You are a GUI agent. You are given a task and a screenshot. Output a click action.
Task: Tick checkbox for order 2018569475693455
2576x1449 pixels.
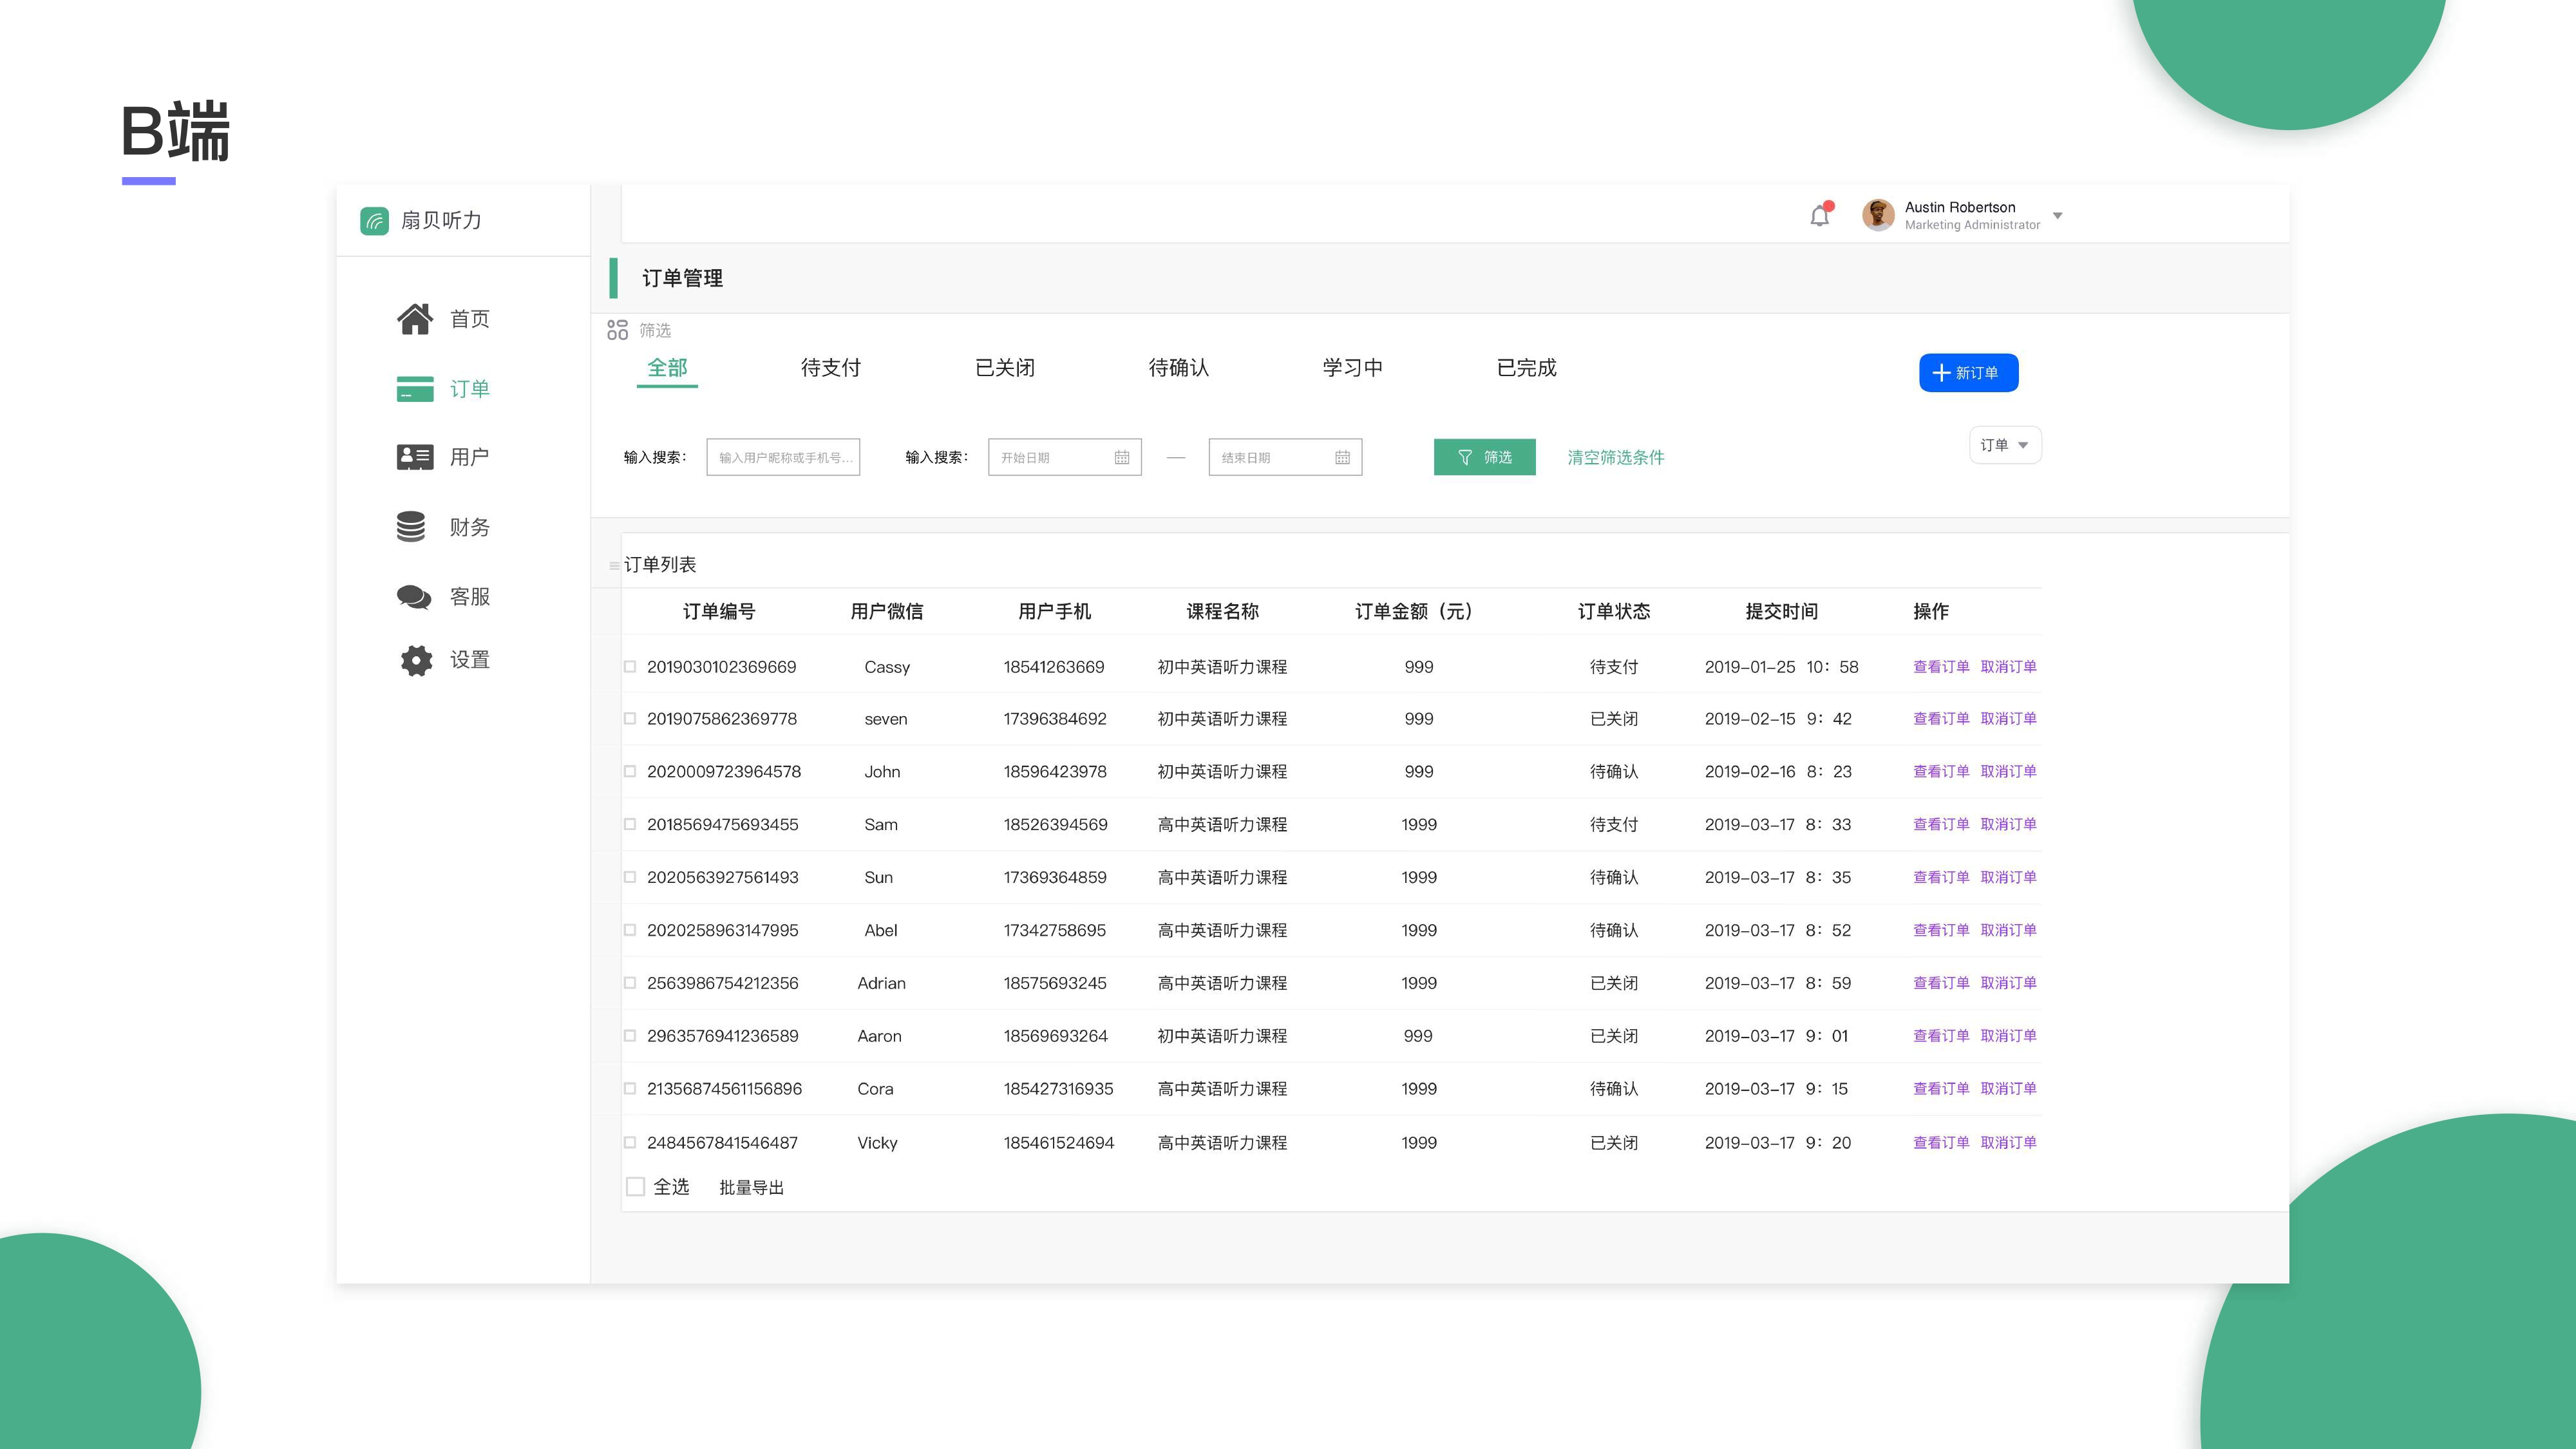(630, 825)
